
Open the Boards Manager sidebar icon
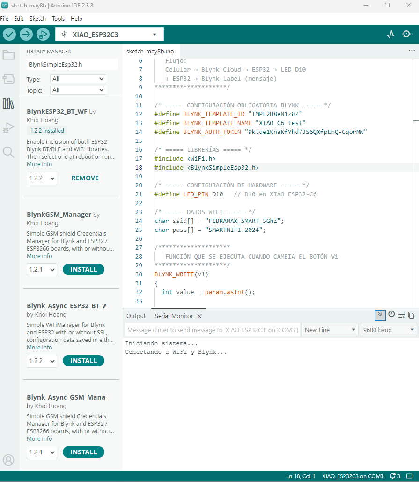click(8, 79)
